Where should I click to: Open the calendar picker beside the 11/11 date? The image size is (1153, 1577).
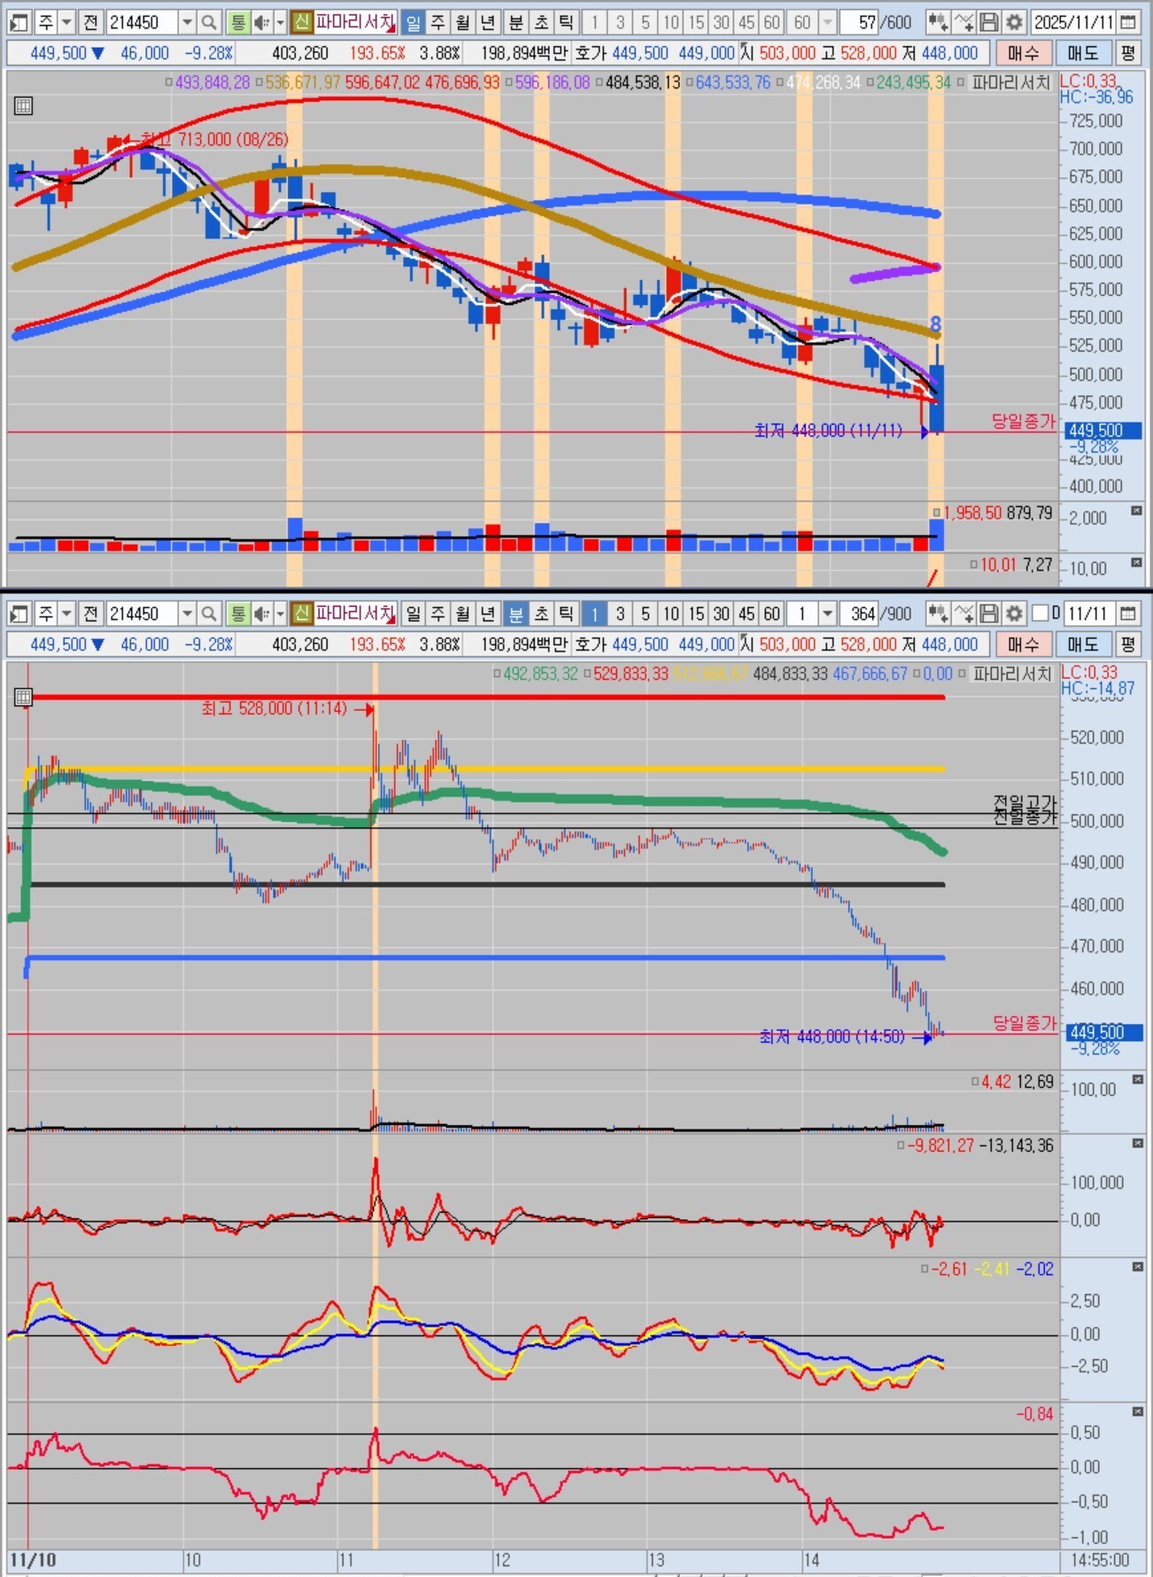coord(1128,613)
